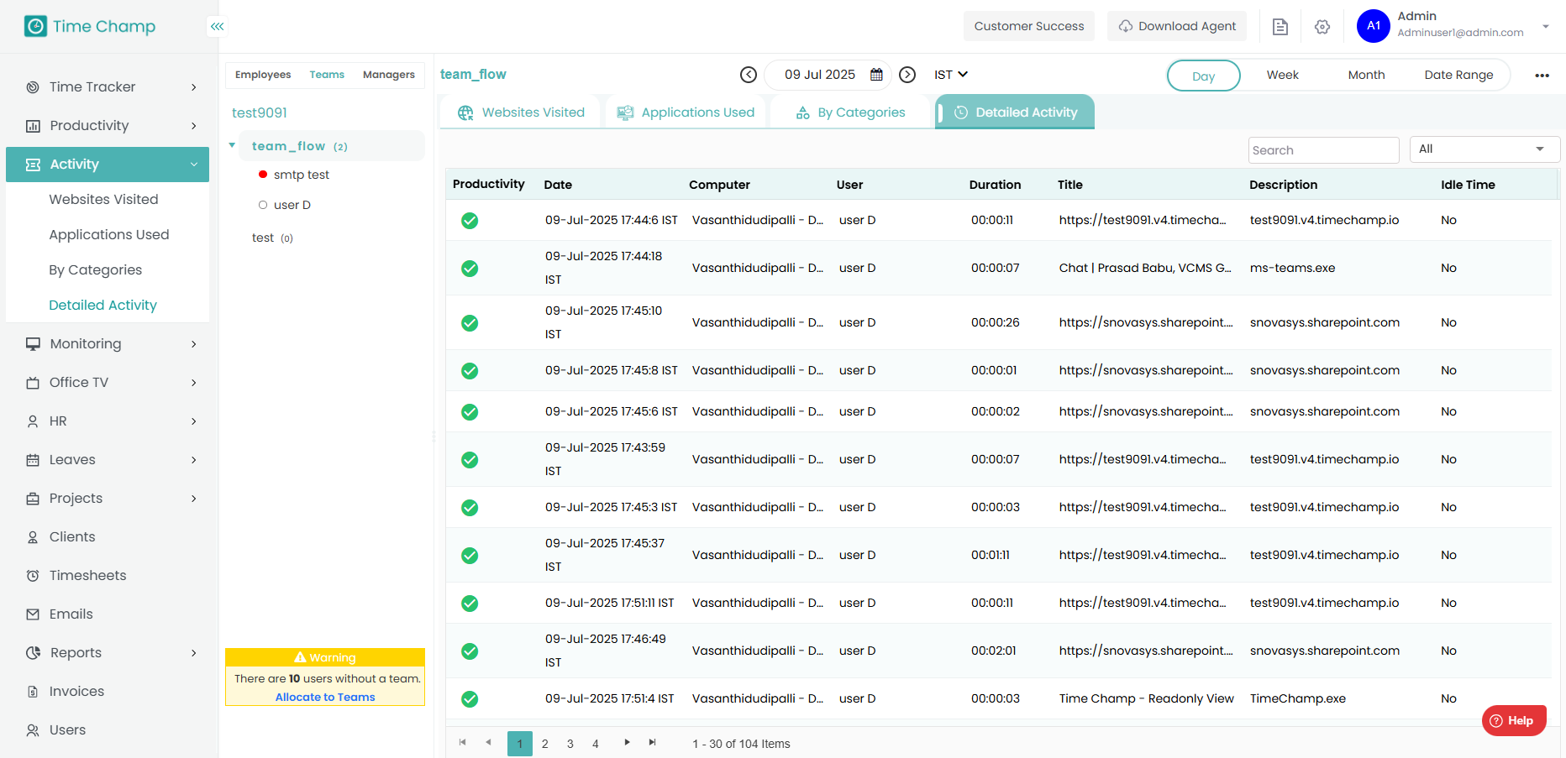Viewport: 1566px width, 758px height.
Task: Click the Search input field
Action: (x=1322, y=150)
